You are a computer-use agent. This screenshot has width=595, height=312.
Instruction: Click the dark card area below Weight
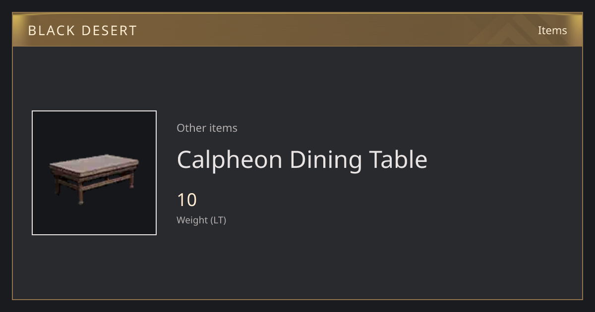(297, 262)
